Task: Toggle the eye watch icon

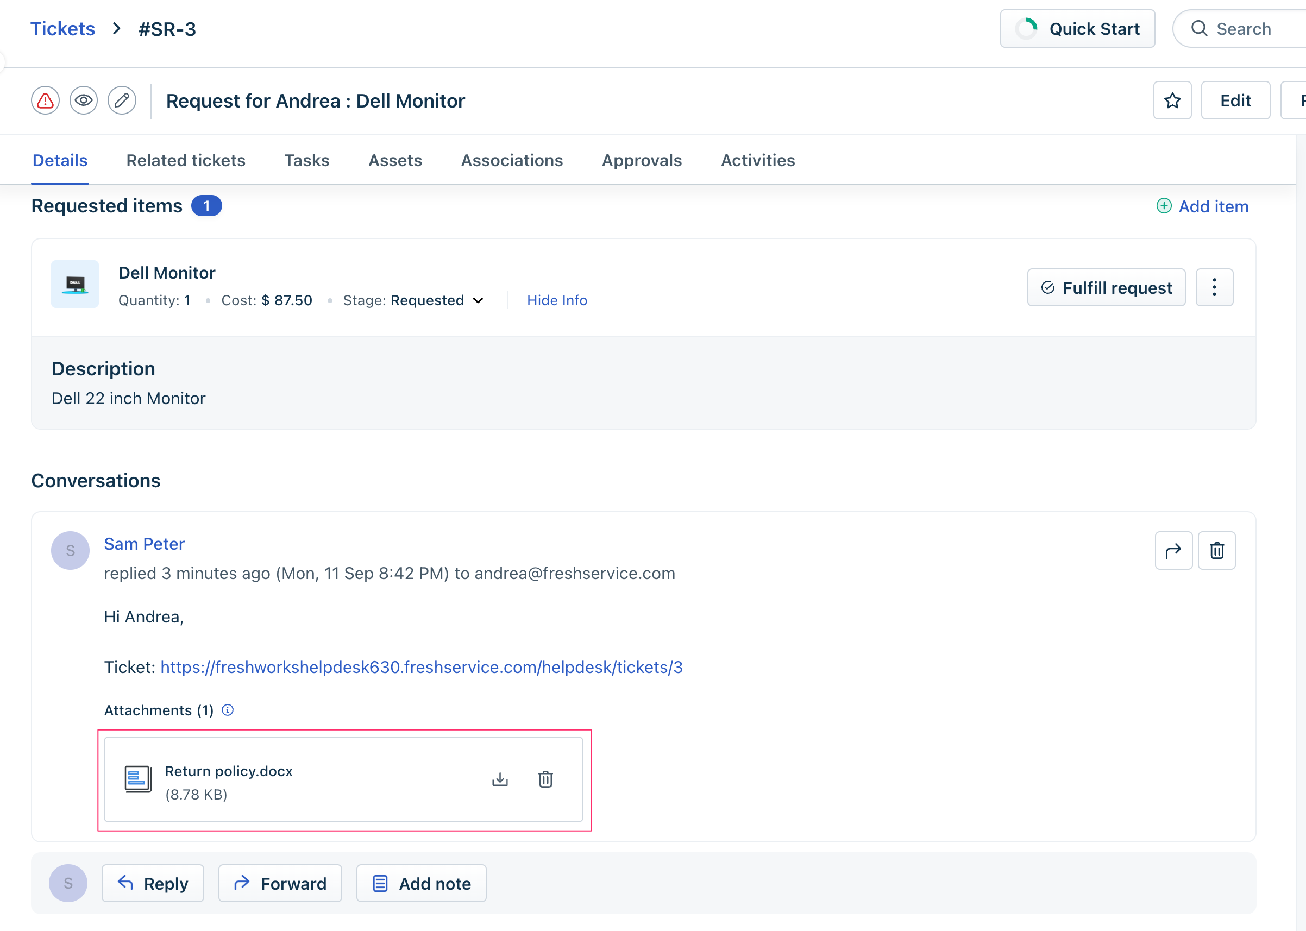Action: (84, 101)
